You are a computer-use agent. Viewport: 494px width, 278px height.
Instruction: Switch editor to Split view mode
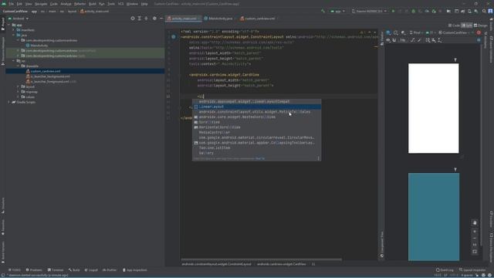pyautogui.click(x=466, y=25)
